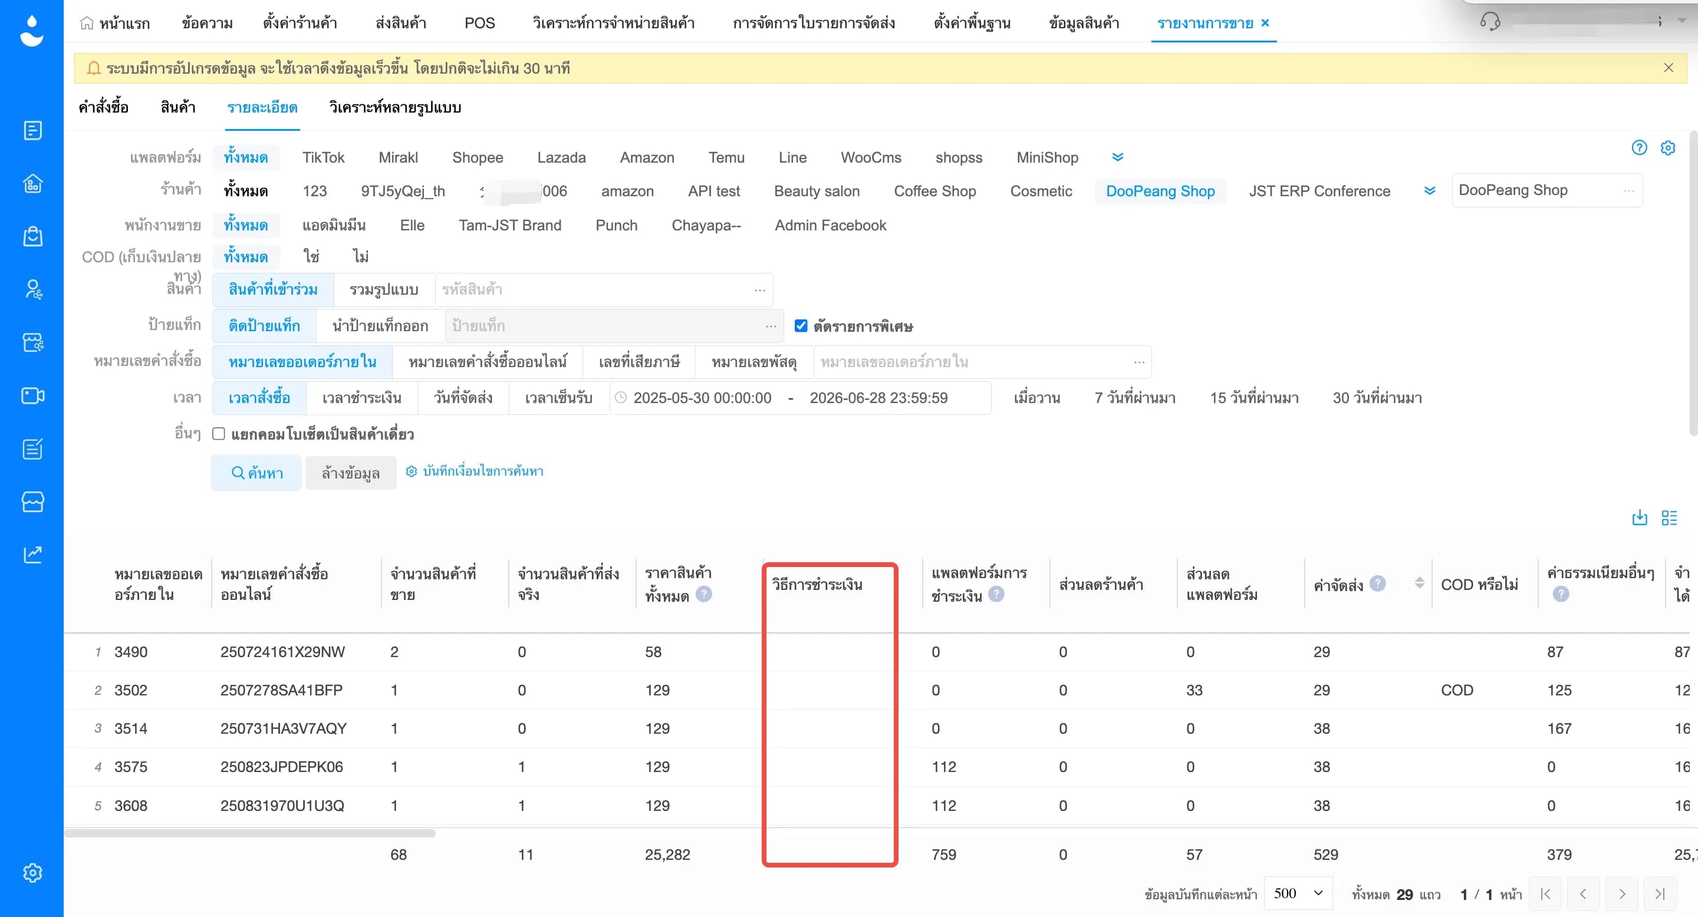Screen dimensions: 1698x917
Task: Open the settings gear at sidebar bottom
Action: (32, 873)
